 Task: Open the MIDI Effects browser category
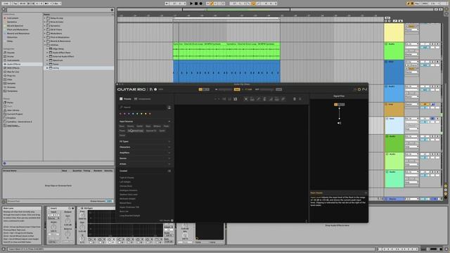(13, 68)
